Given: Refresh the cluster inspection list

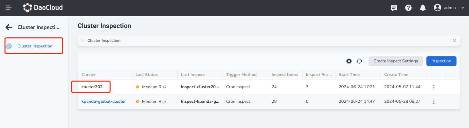Looking at the screenshot, I should pyautogui.click(x=359, y=61).
